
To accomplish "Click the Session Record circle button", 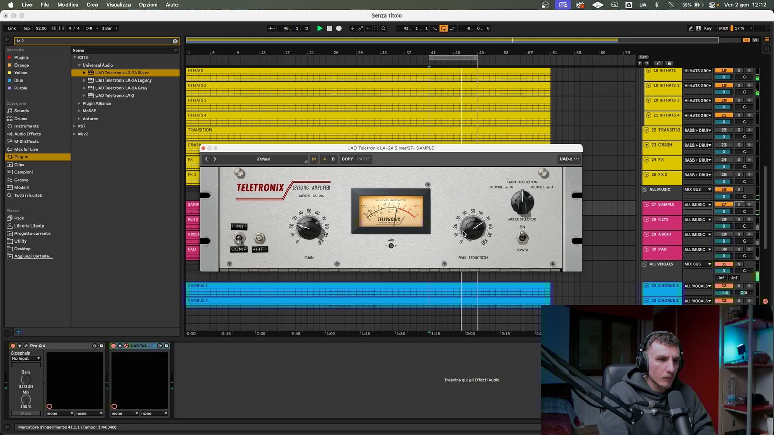I will coord(383,28).
